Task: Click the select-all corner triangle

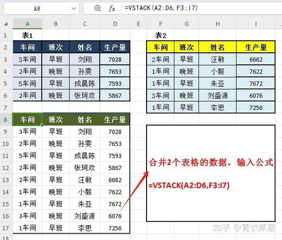Action: (x=6, y=24)
